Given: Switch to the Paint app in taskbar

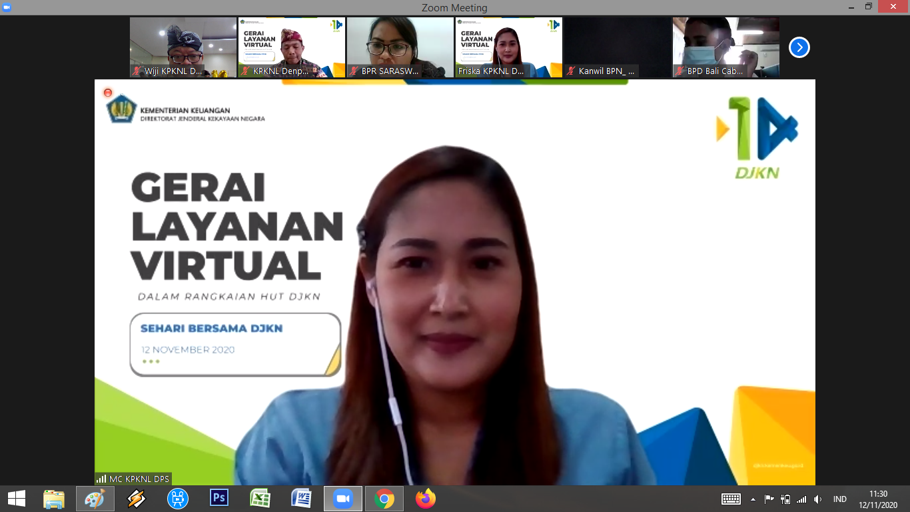Looking at the screenshot, I should pos(95,499).
